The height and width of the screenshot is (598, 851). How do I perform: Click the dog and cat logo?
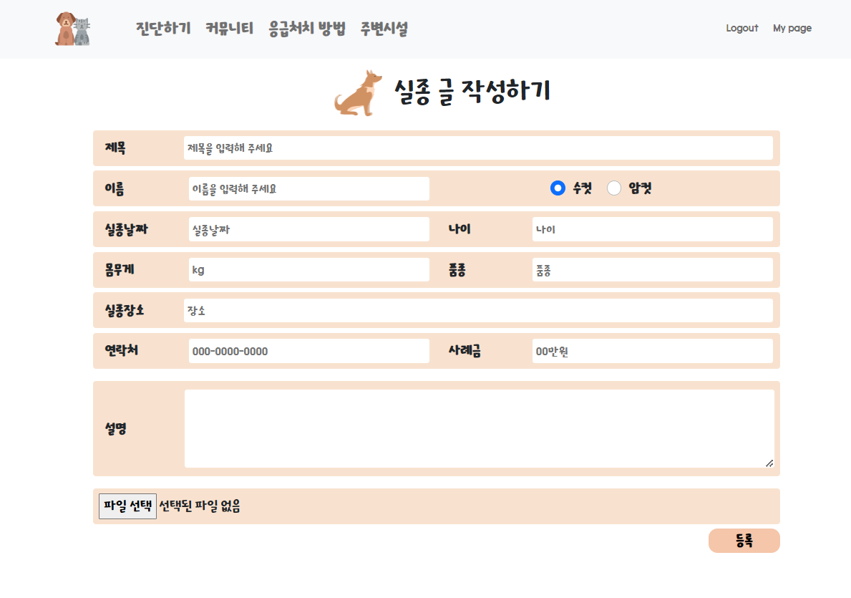pyautogui.click(x=72, y=29)
